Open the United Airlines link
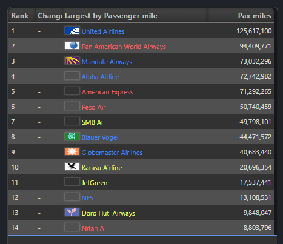This screenshot has width=283, height=244. pos(103,31)
